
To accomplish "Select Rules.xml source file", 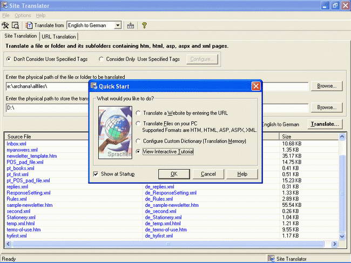I will point(17,199).
